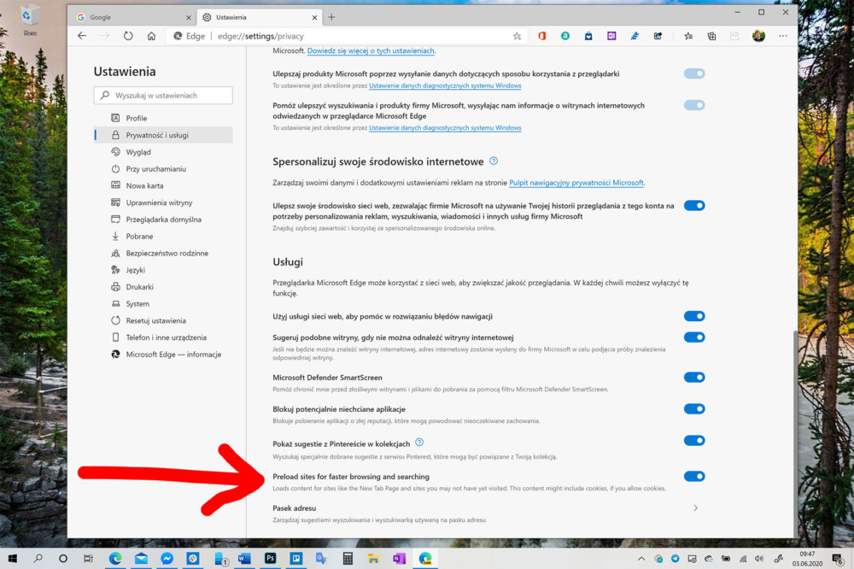Open the notification center icon

coord(838,559)
